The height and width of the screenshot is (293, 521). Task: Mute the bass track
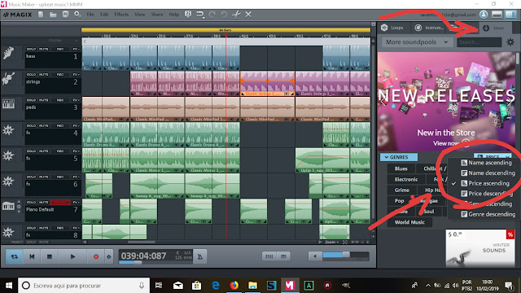[43, 49]
